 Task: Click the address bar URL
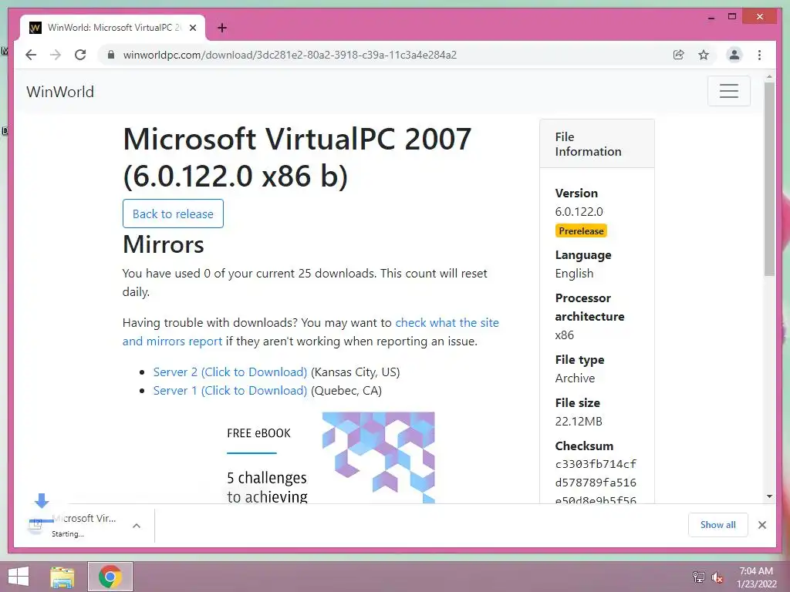290,55
